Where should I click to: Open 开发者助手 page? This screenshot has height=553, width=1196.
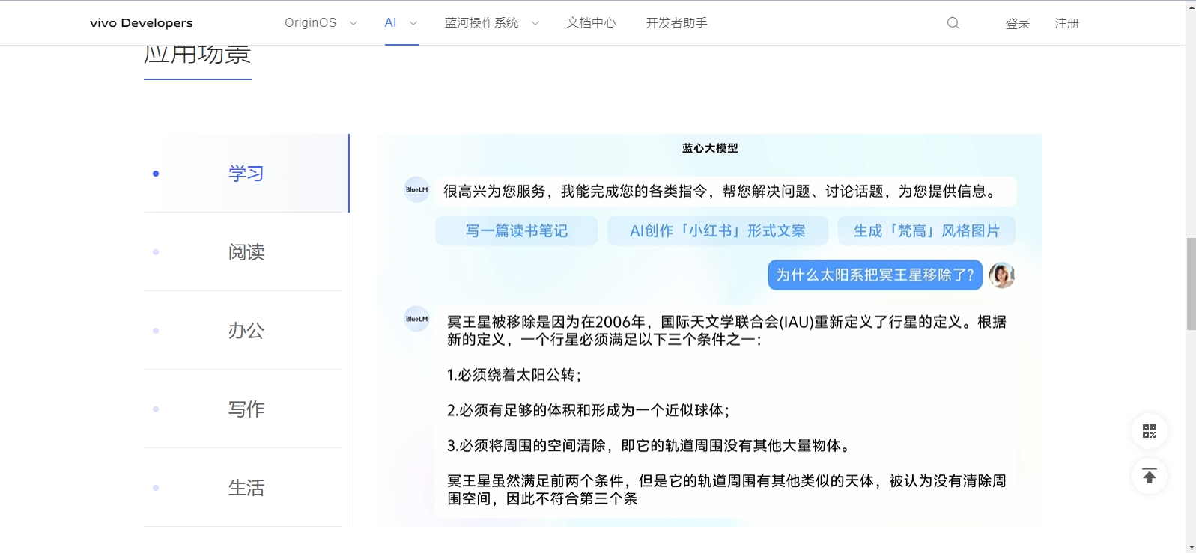tap(676, 23)
